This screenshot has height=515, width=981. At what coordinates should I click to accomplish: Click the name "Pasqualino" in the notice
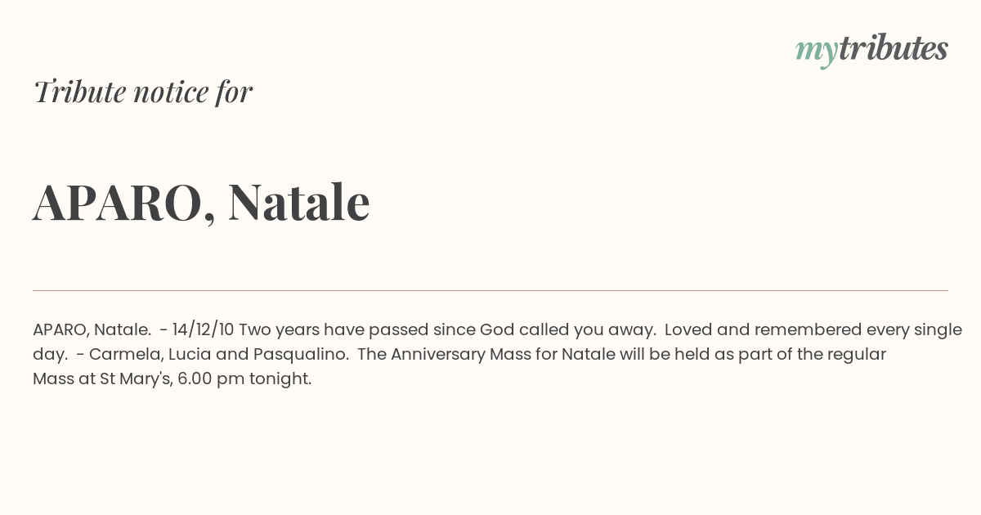[x=300, y=355]
